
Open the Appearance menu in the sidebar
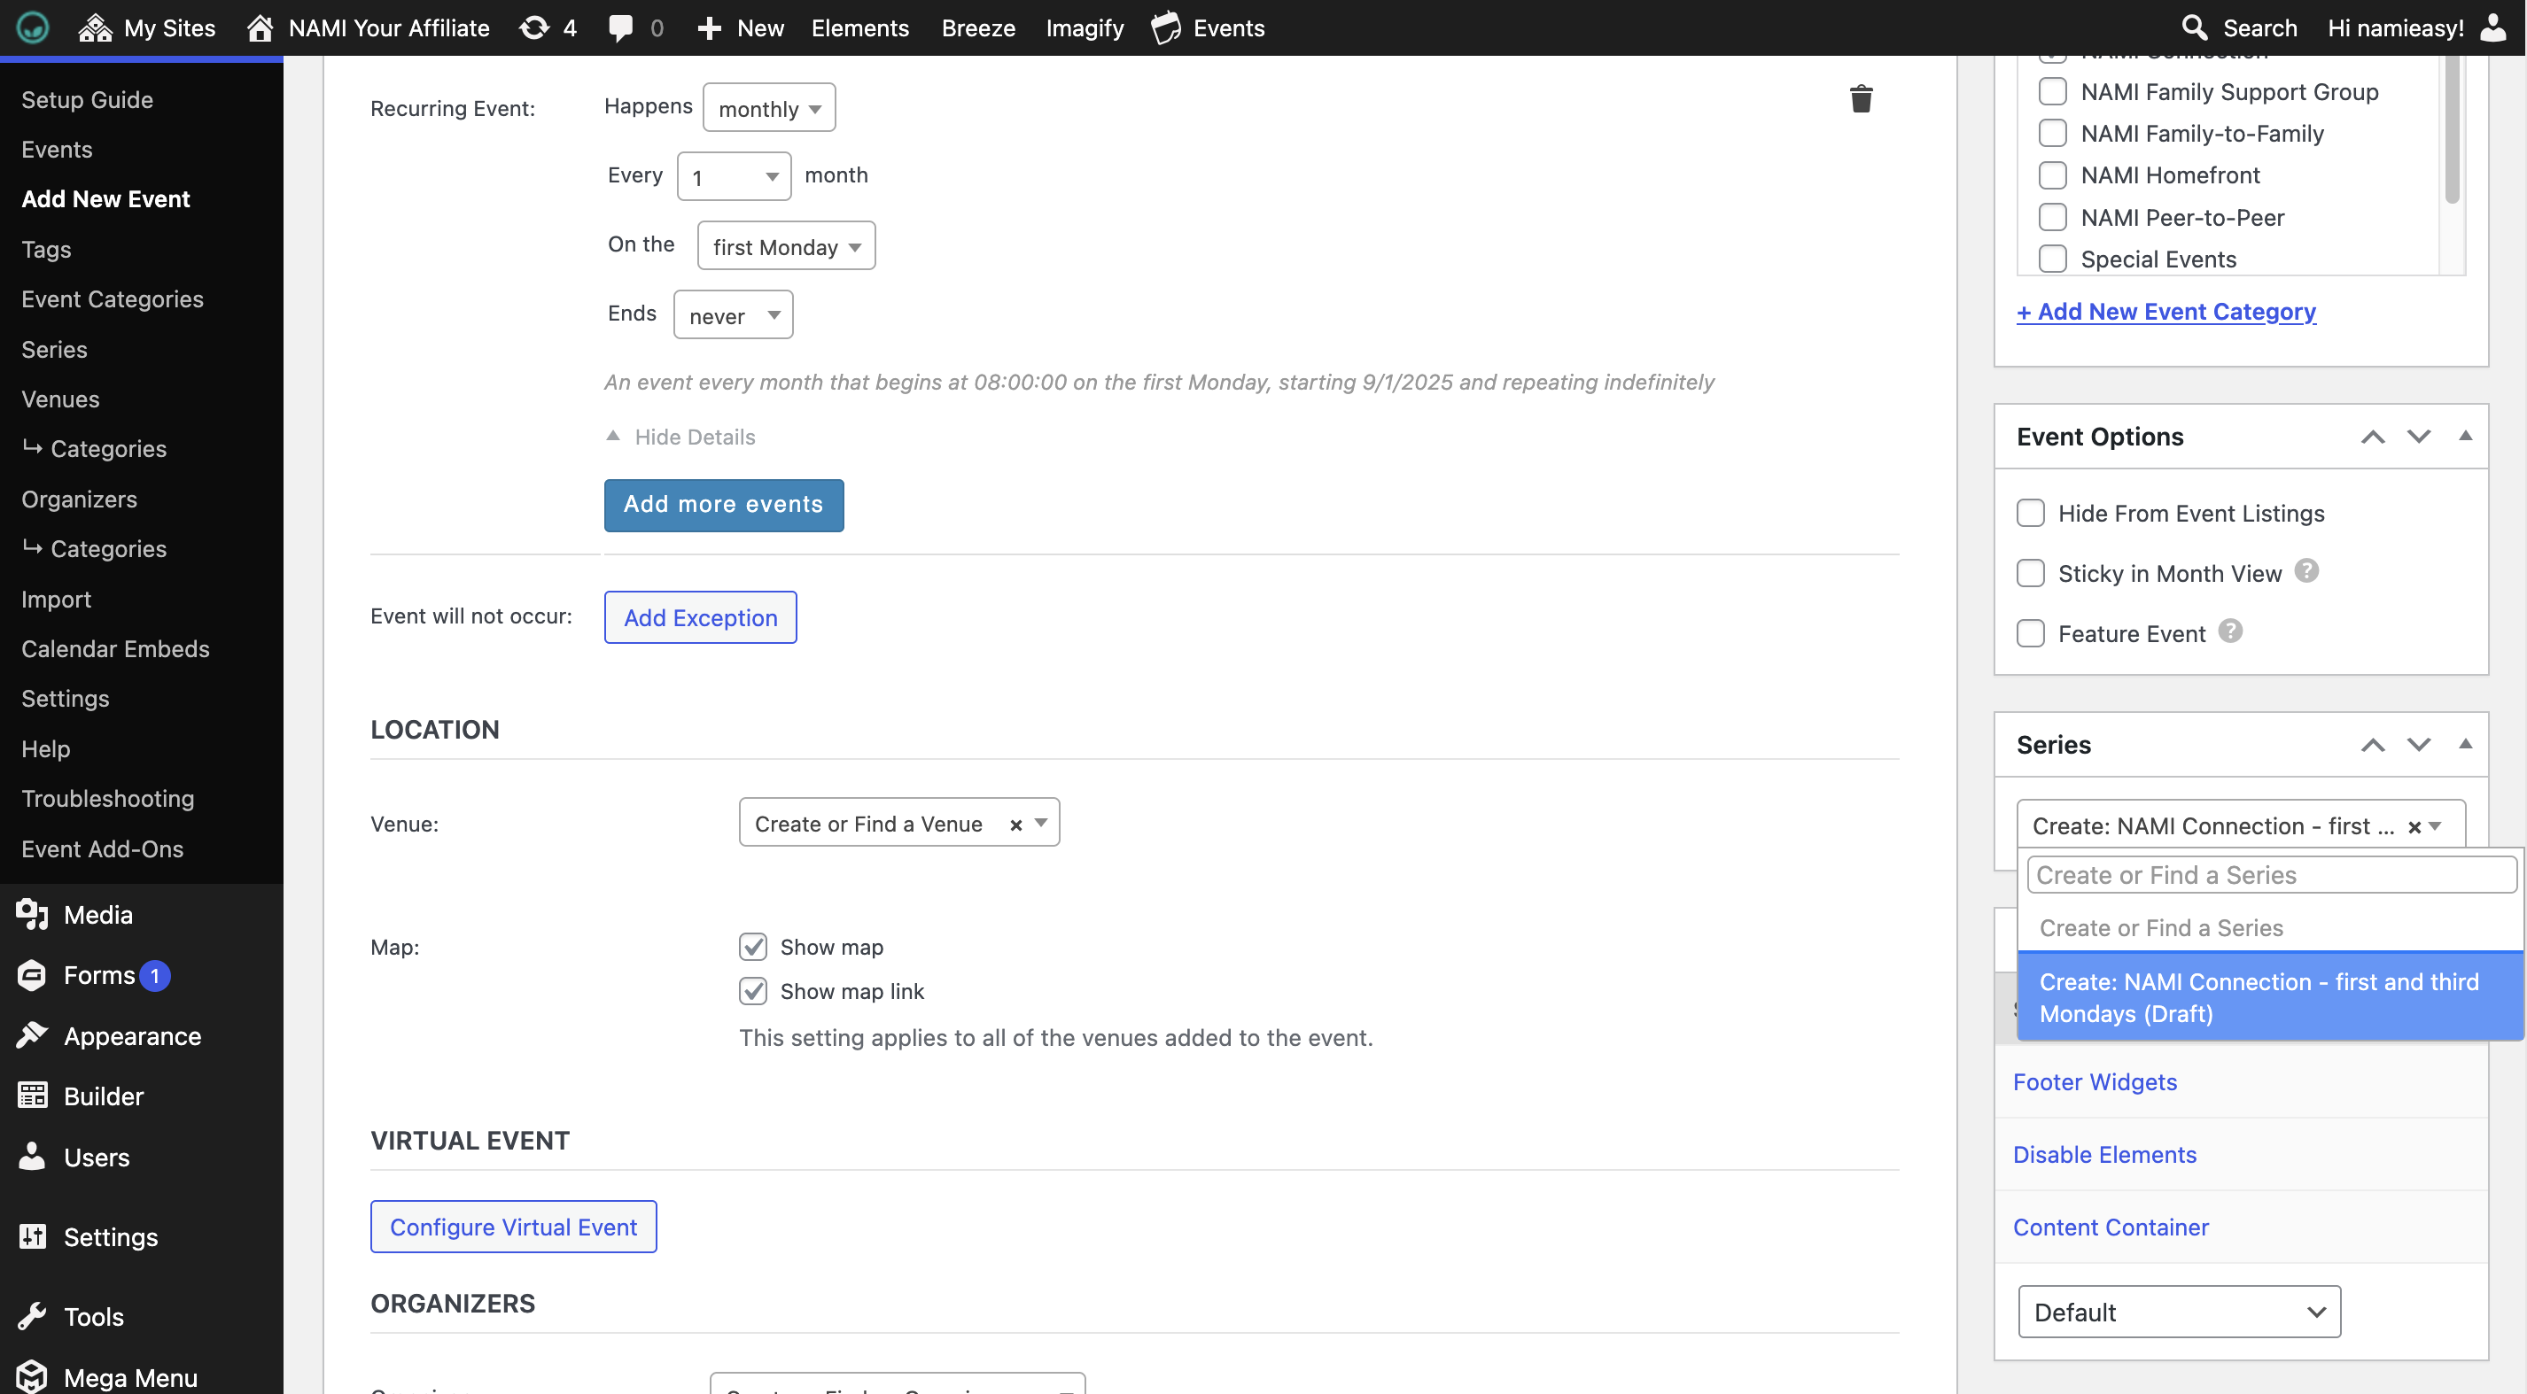(131, 1035)
